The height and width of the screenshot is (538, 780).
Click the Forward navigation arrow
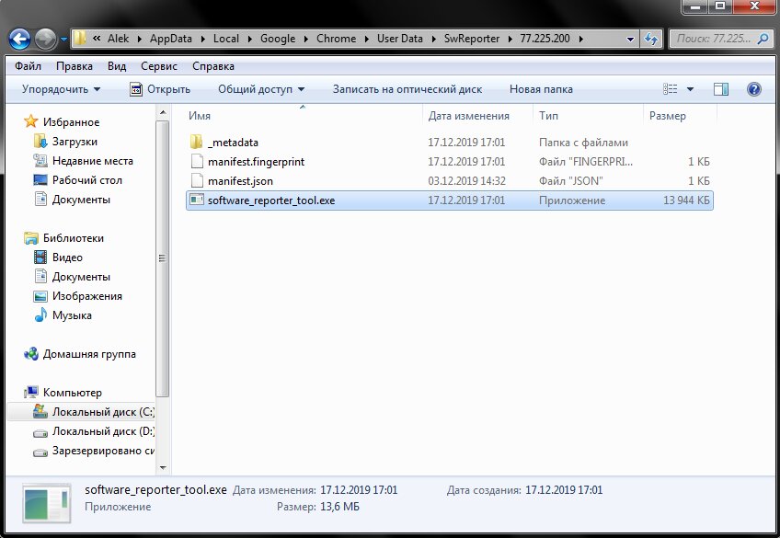click(45, 39)
